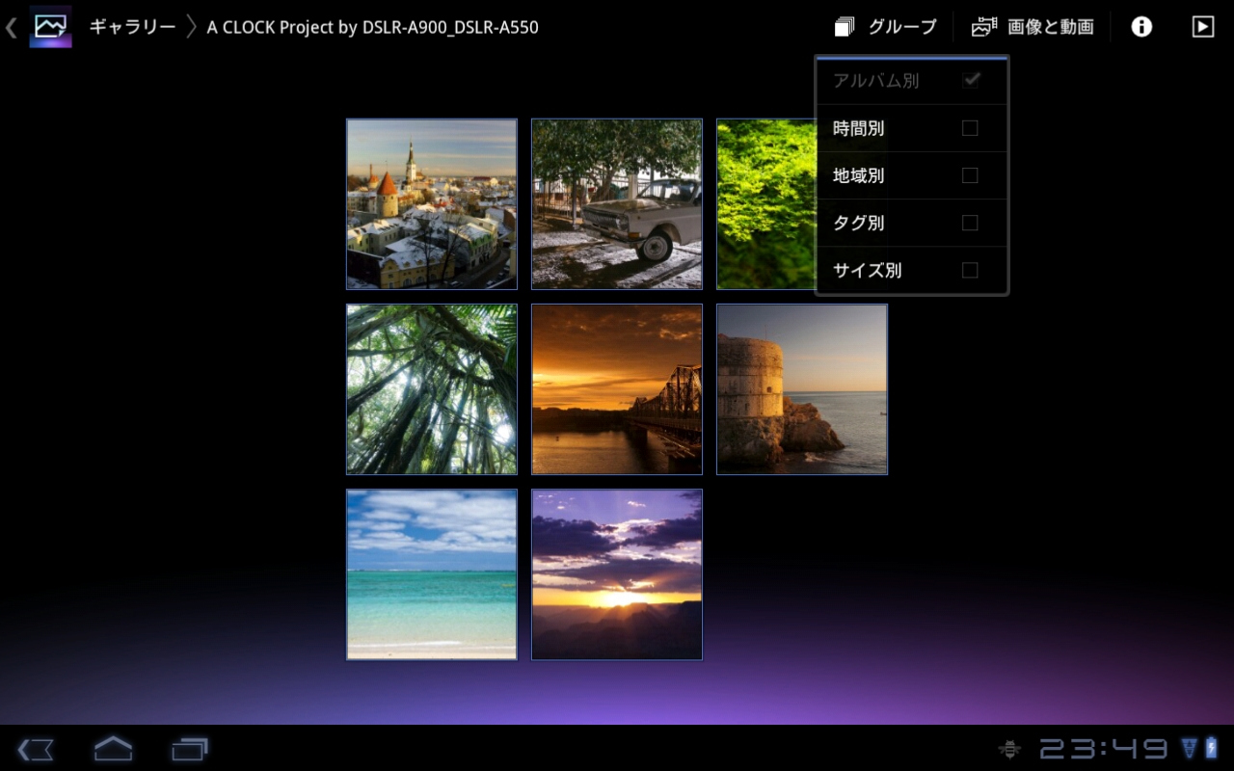Open the sunset bridge photo thumbnail
The width and height of the screenshot is (1234, 771).
click(x=616, y=389)
